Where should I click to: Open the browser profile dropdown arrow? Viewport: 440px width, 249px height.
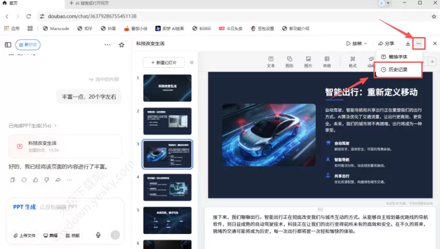388,3
